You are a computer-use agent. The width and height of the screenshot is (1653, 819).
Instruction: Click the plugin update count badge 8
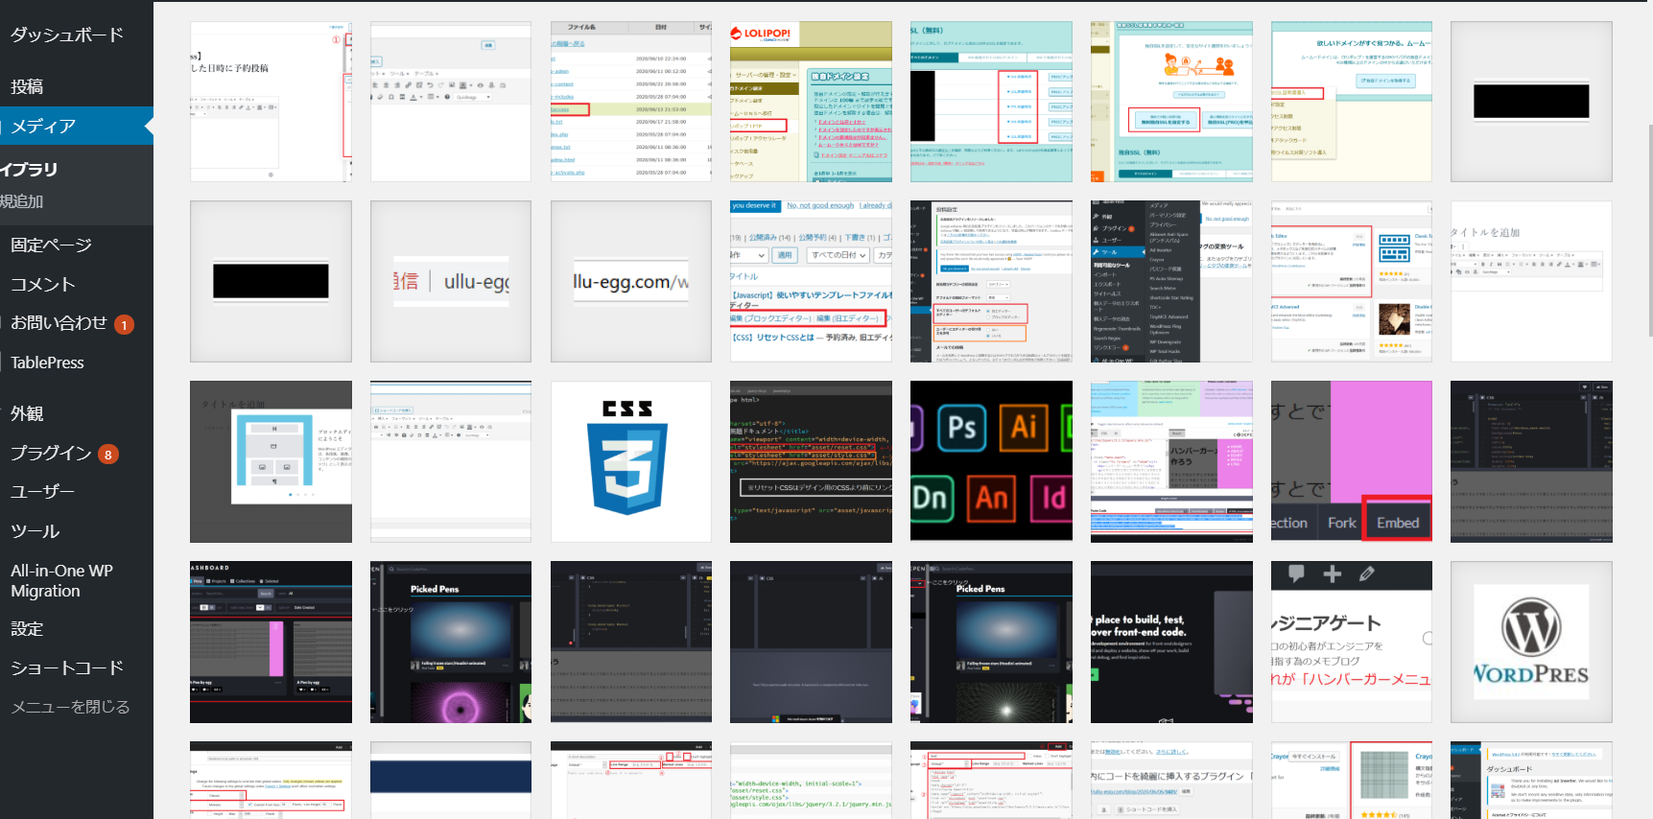tap(108, 455)
